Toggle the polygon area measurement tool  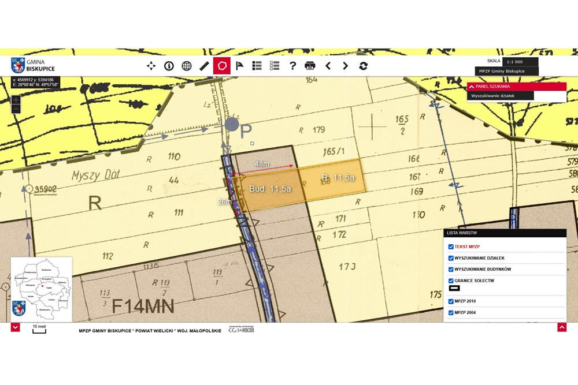[x=222, y=66]
